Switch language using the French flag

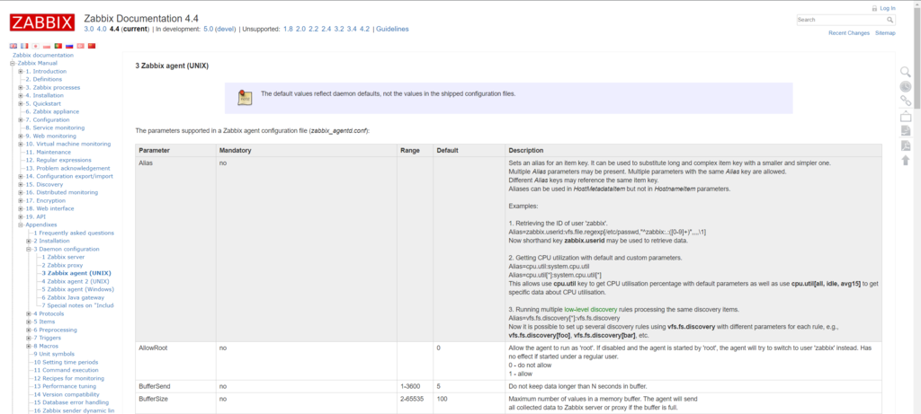tap(24, 45)
